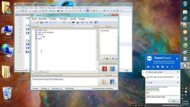Open the Windows Start orb

pyautogui.click(x=185, y=4)
